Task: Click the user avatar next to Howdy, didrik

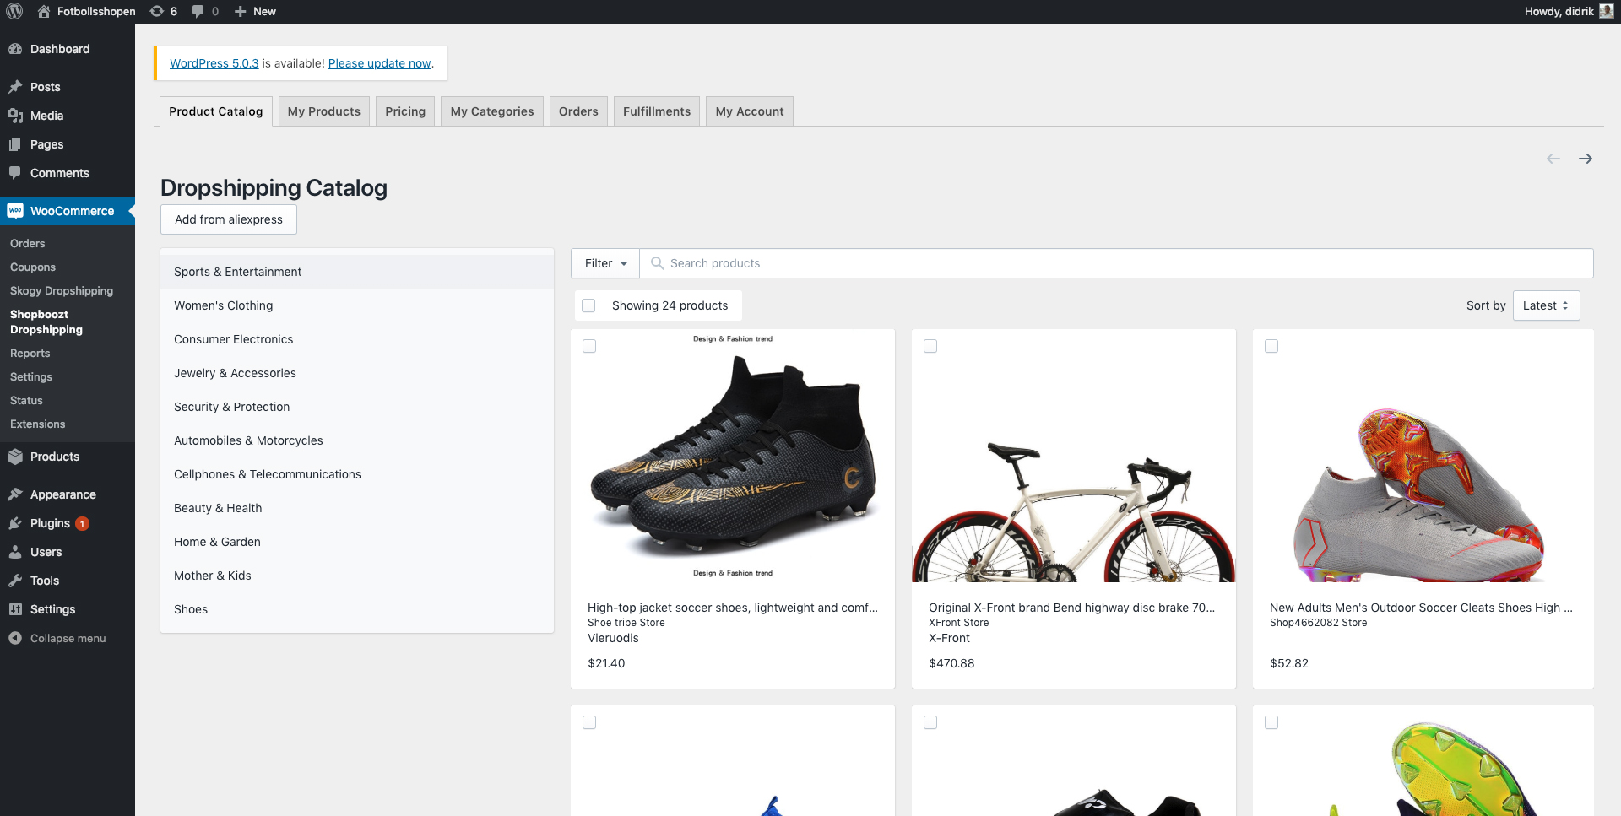Action: click(1607, 11)
